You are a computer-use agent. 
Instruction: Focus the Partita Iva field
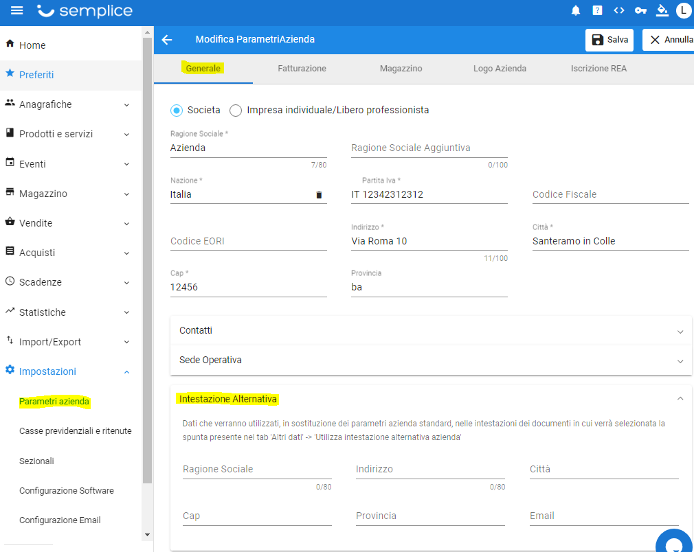(429, 194)
